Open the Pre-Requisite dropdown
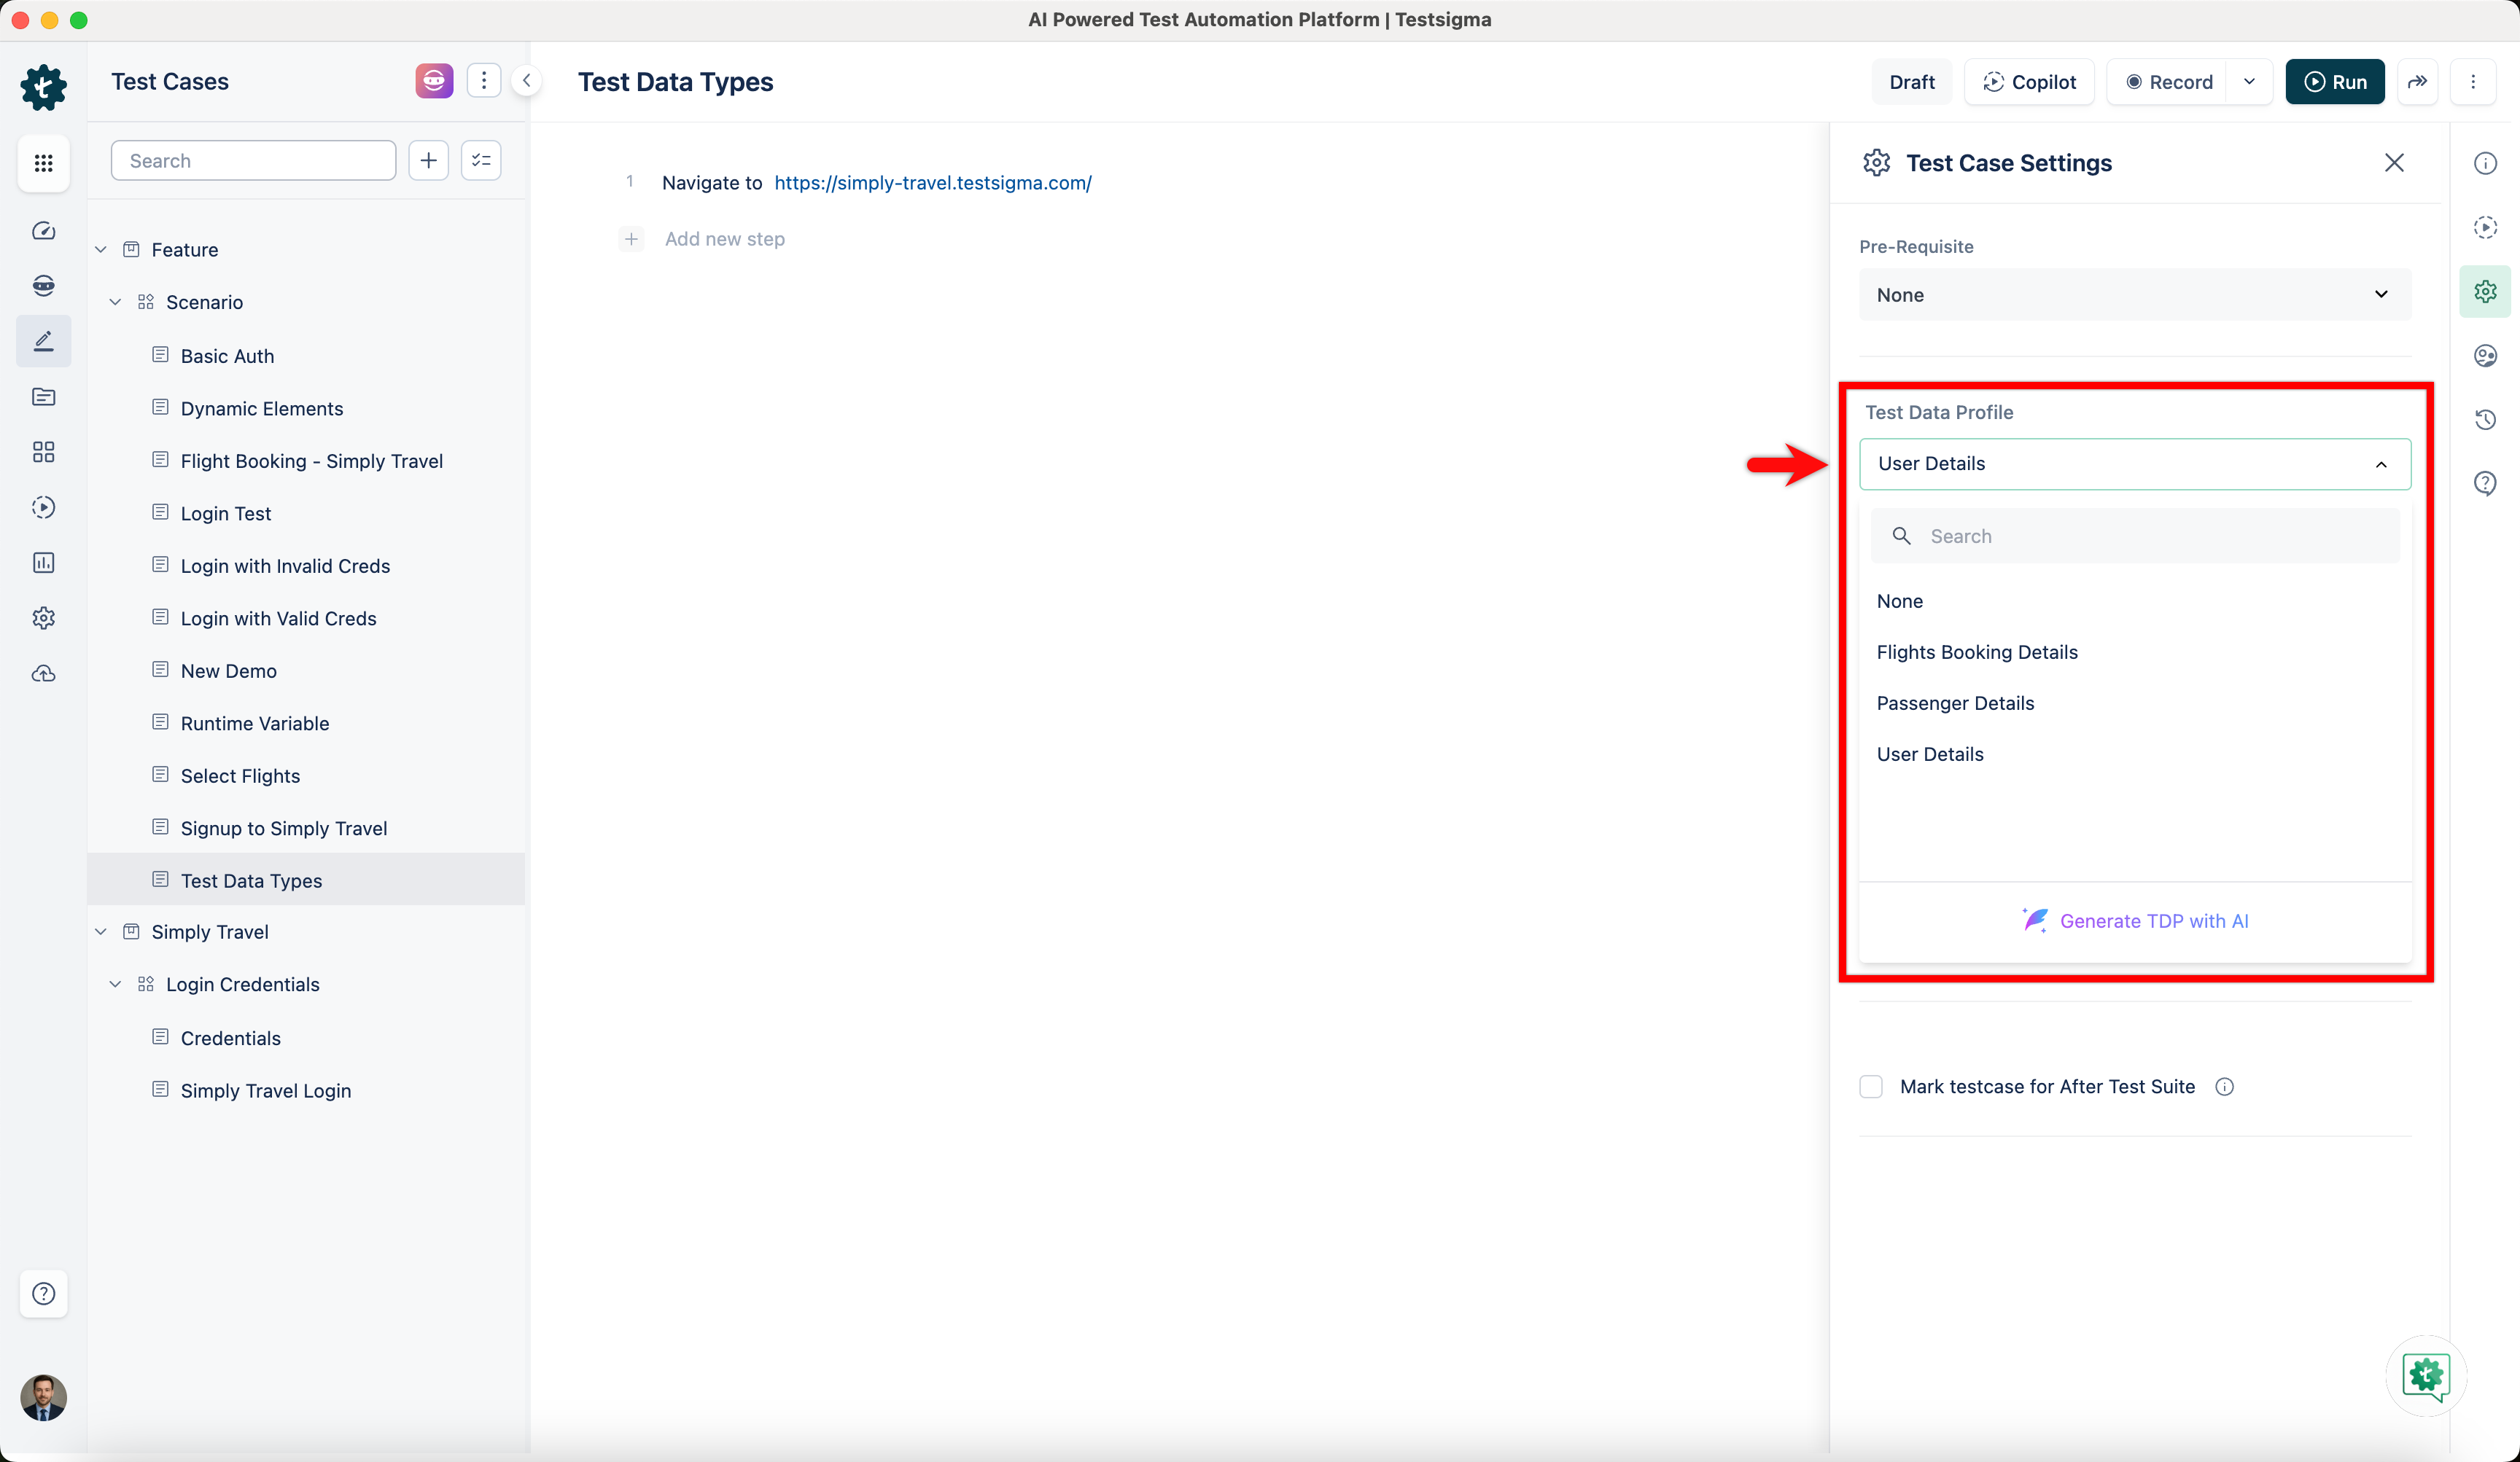 coord(2135,294)
